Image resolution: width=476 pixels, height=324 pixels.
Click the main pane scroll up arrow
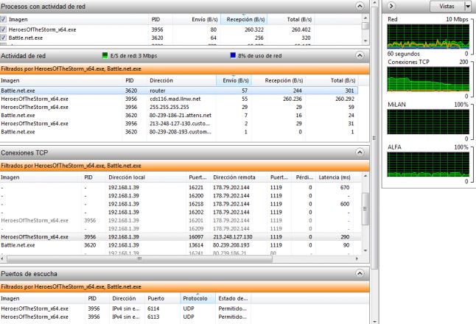click(x=374, y=3)
